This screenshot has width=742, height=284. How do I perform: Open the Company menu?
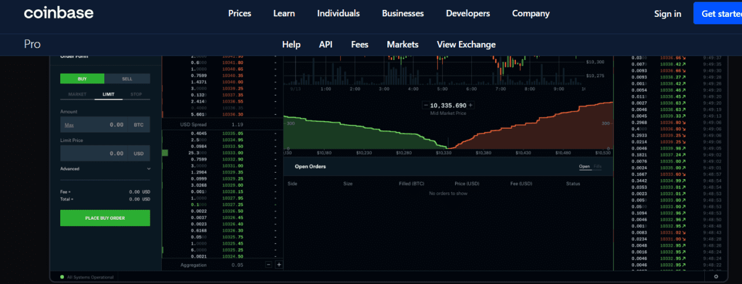(531, 13)
